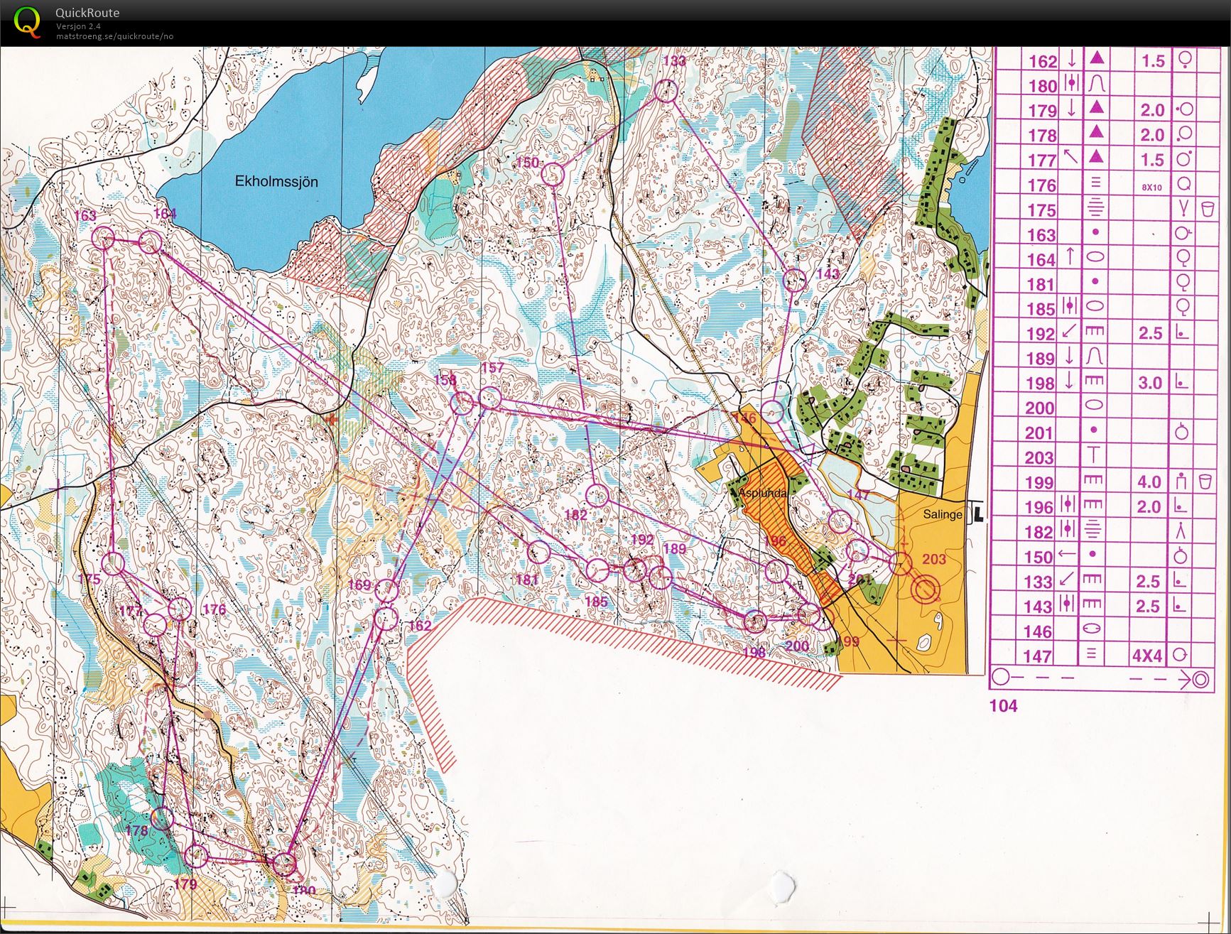Select control circle 157 on the map

pyautogui.click(x=490, y=398)
